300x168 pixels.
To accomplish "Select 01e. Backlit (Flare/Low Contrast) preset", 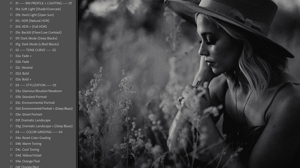I will pos(38,32).
